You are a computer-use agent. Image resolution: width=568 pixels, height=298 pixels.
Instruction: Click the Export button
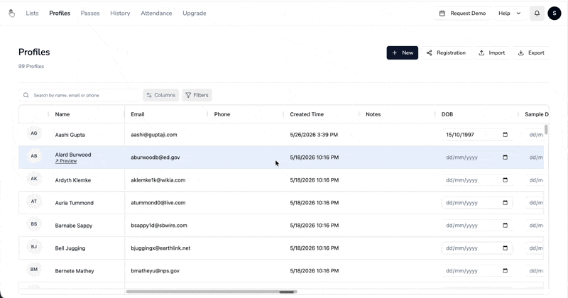tap(531, 53)
